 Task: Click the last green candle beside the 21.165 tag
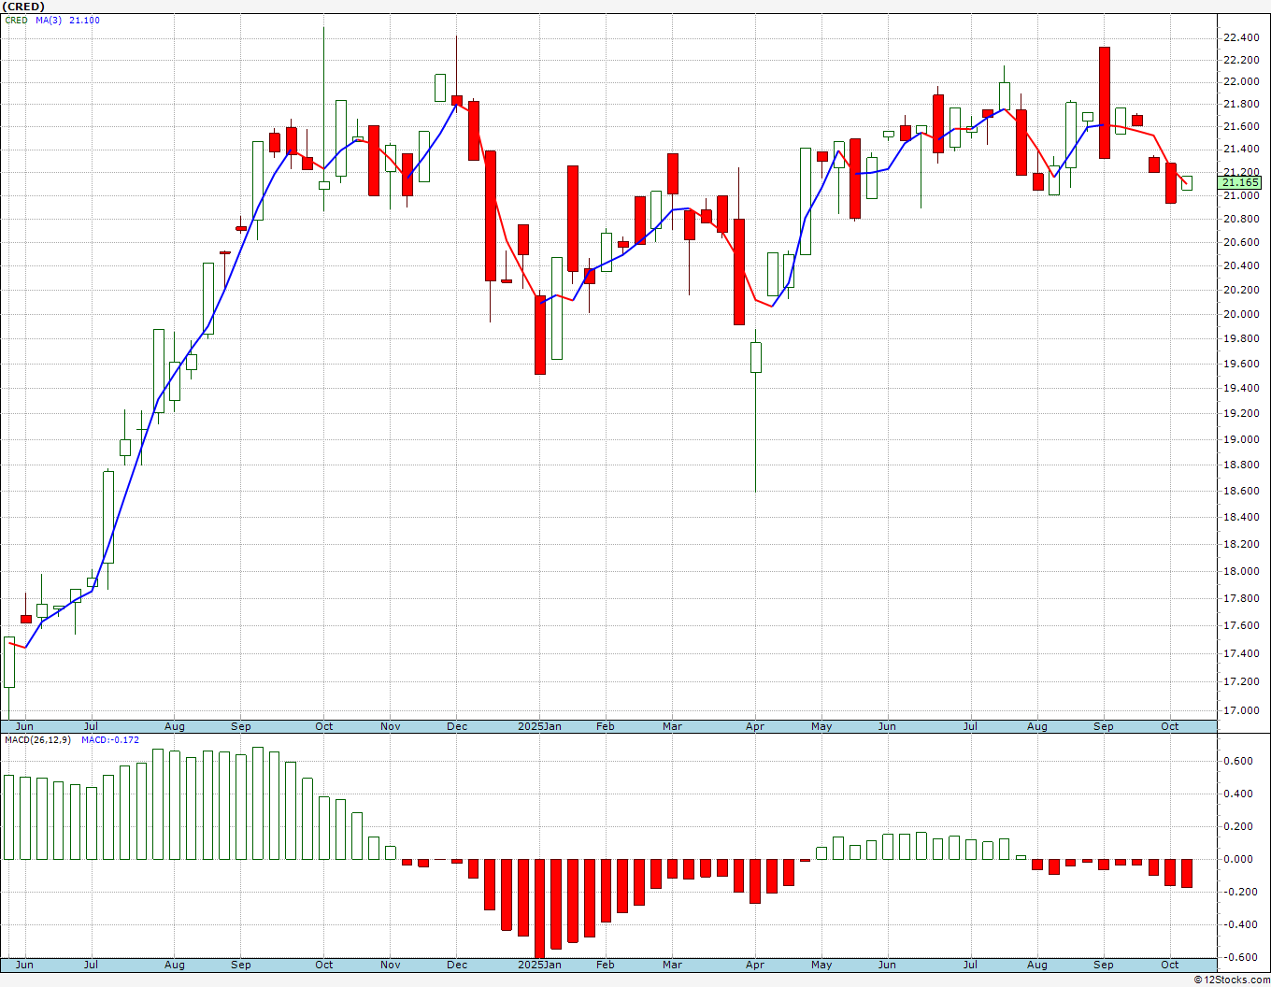(1187, 183)
